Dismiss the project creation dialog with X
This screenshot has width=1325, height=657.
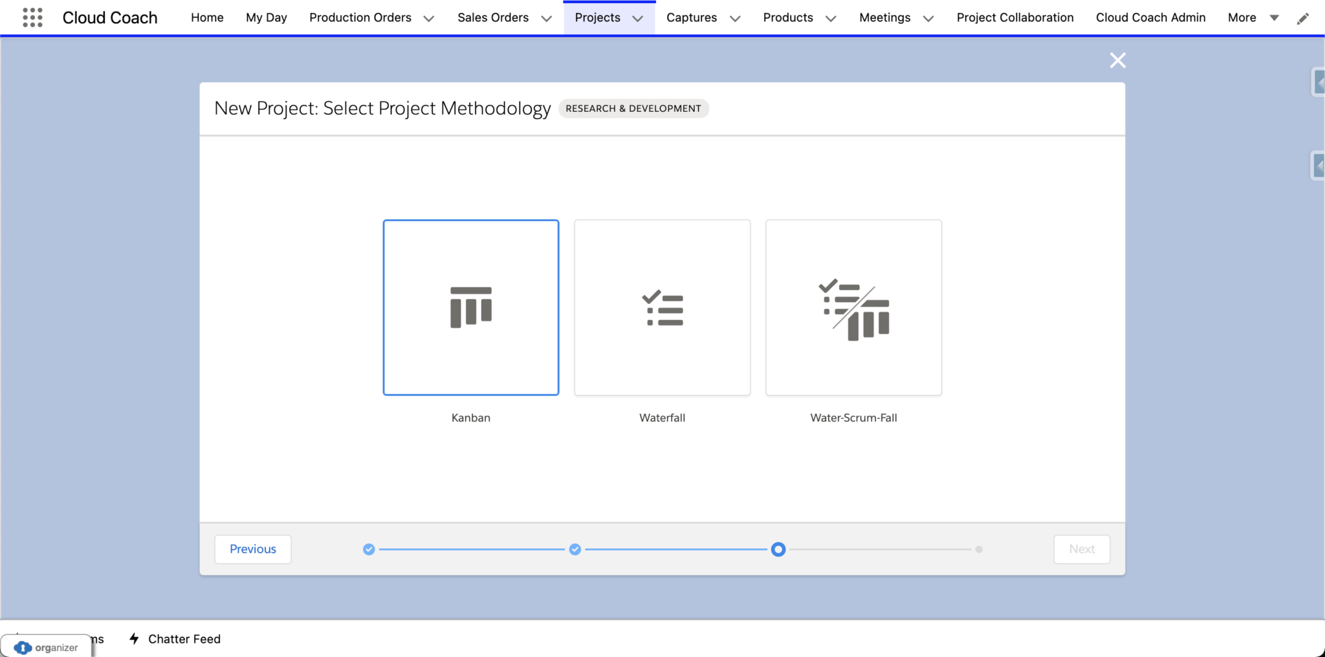[x=1117, y=59]
